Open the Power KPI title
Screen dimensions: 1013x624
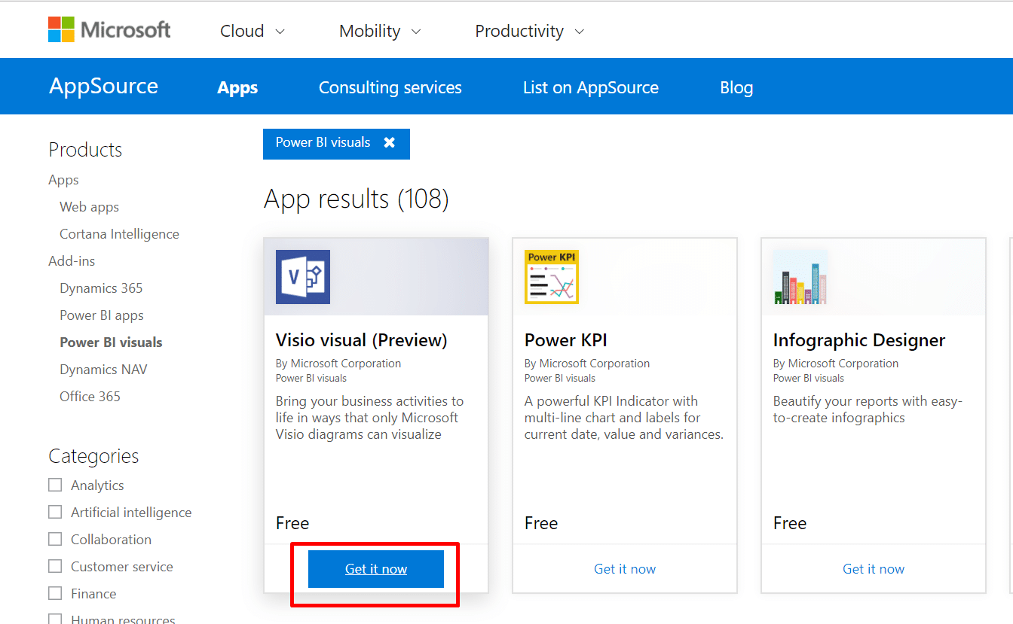[x=566, y=340]
